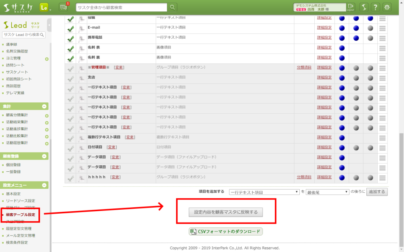Select 基本設定 from settings menu

(13, 194)
